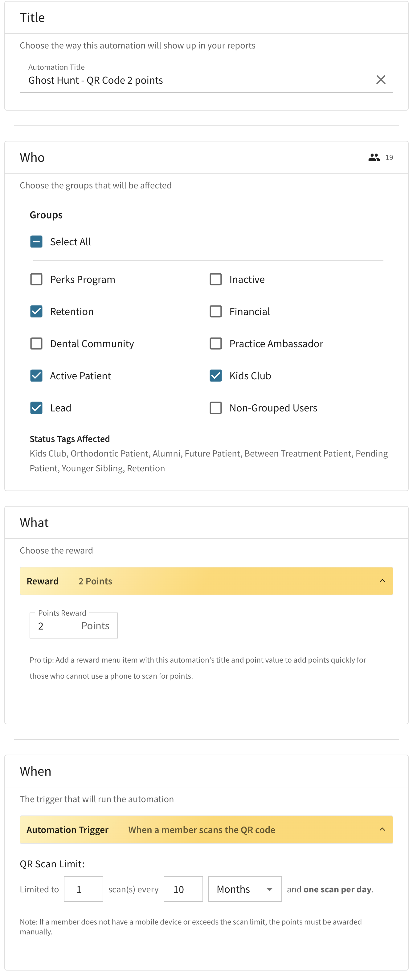Click the Automation Title text field
Viewport: 413px width, 973px height.
point(196,80)
